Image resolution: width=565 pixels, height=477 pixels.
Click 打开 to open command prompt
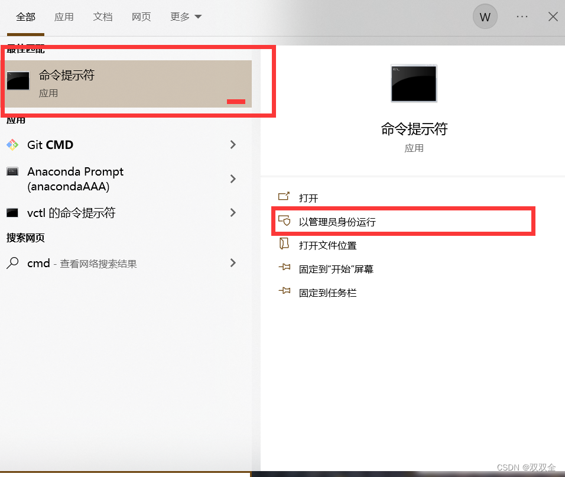tap(309, 198)
